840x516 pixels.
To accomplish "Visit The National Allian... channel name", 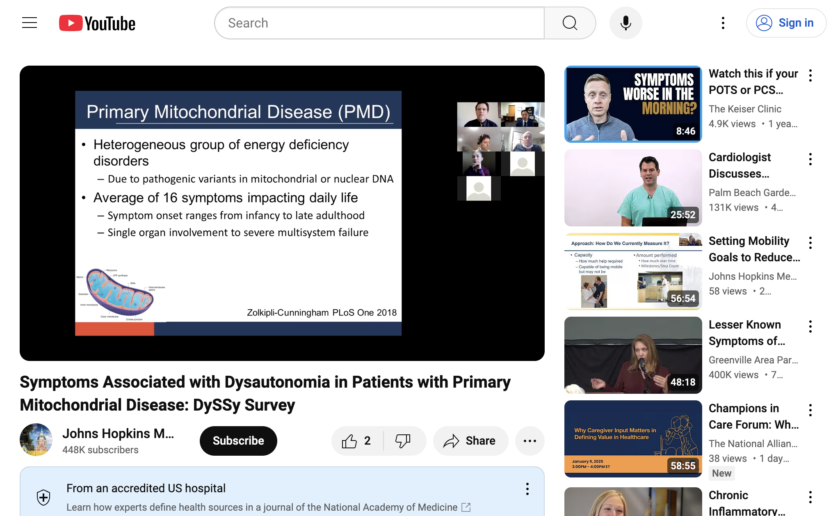I will pyautogui.click(x=753, y=444).
